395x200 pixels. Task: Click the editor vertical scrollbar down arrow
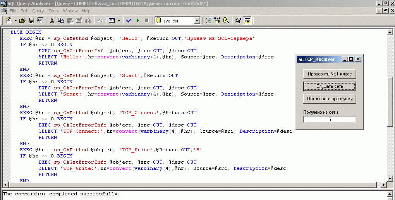pyautogui.click(x=390, y=179)
